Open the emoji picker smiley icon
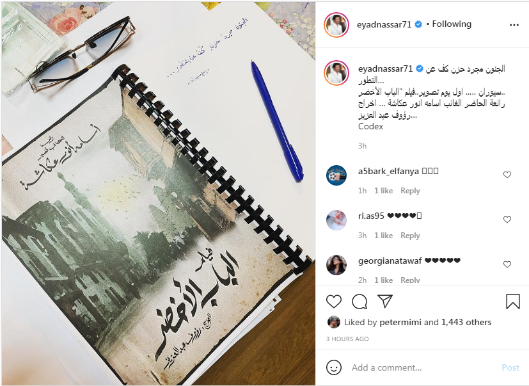This screenshot has width=529, height=386. [334, 367]
